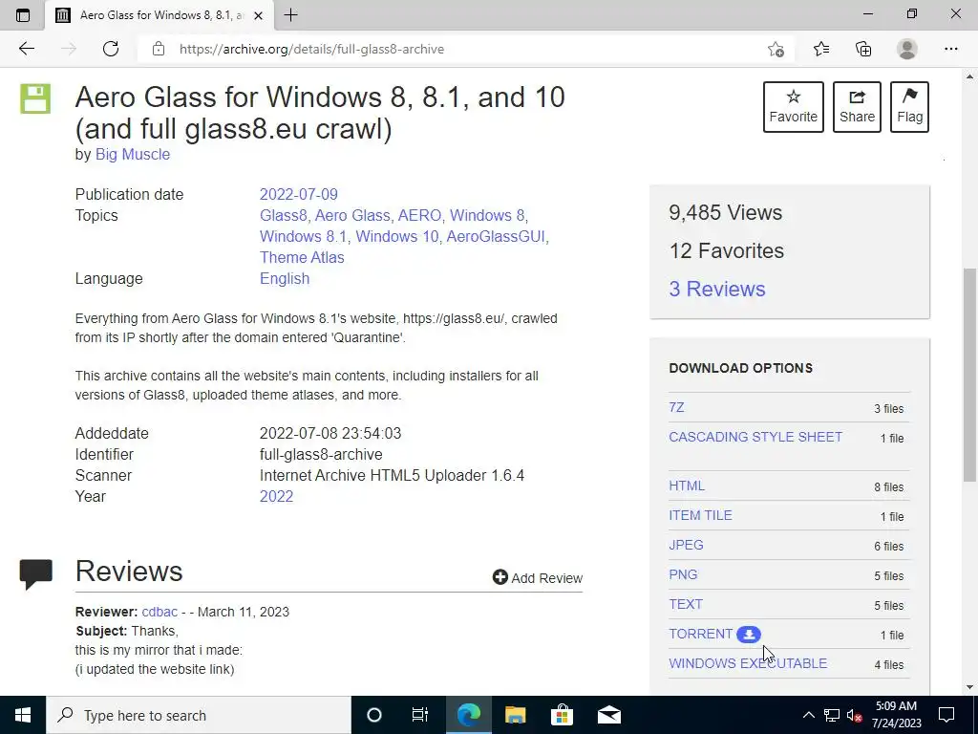Click the browser Back arrow
The image size is (978, 734).
click(x=26, y=49)
